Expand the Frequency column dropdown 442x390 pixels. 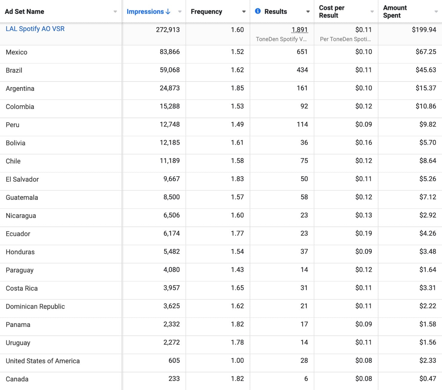tap(244, 12)
